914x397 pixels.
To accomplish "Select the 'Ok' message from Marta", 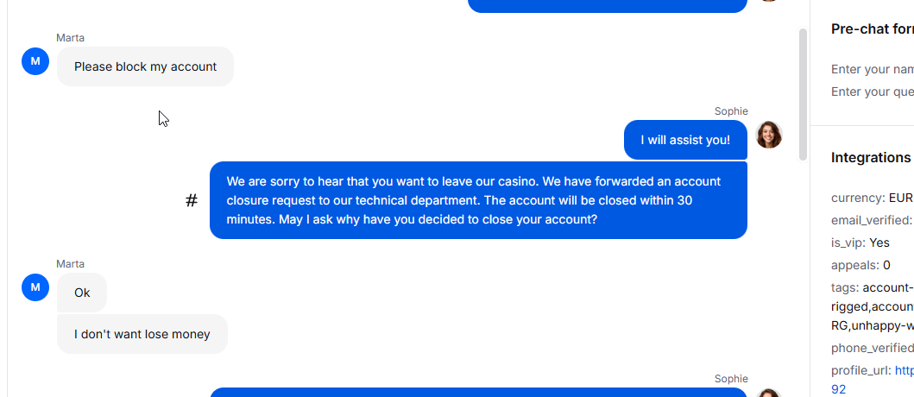I will click(x=82, y=293).
